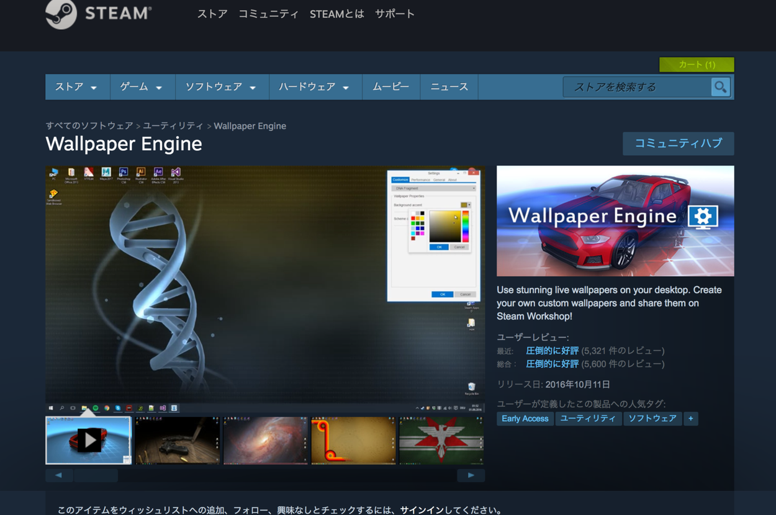Open the ハードウェア dropdown menu
This screenshot has height=515, width=776.
(x=315, y=87)
